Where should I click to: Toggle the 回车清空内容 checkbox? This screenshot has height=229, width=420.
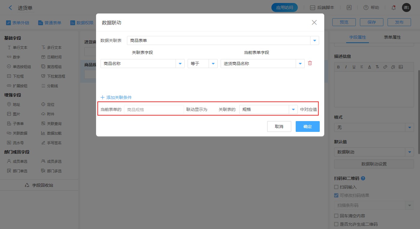point(336,216)
